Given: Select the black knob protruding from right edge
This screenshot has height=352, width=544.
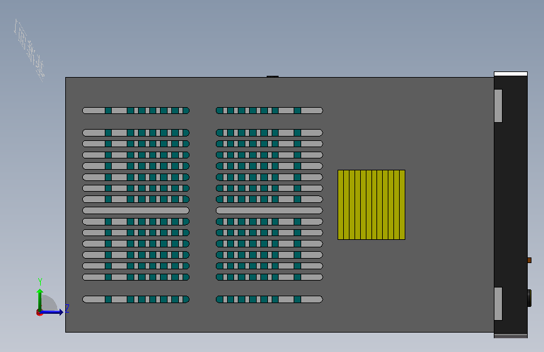Looking at the screenshot, I should (x=529, y=298).
